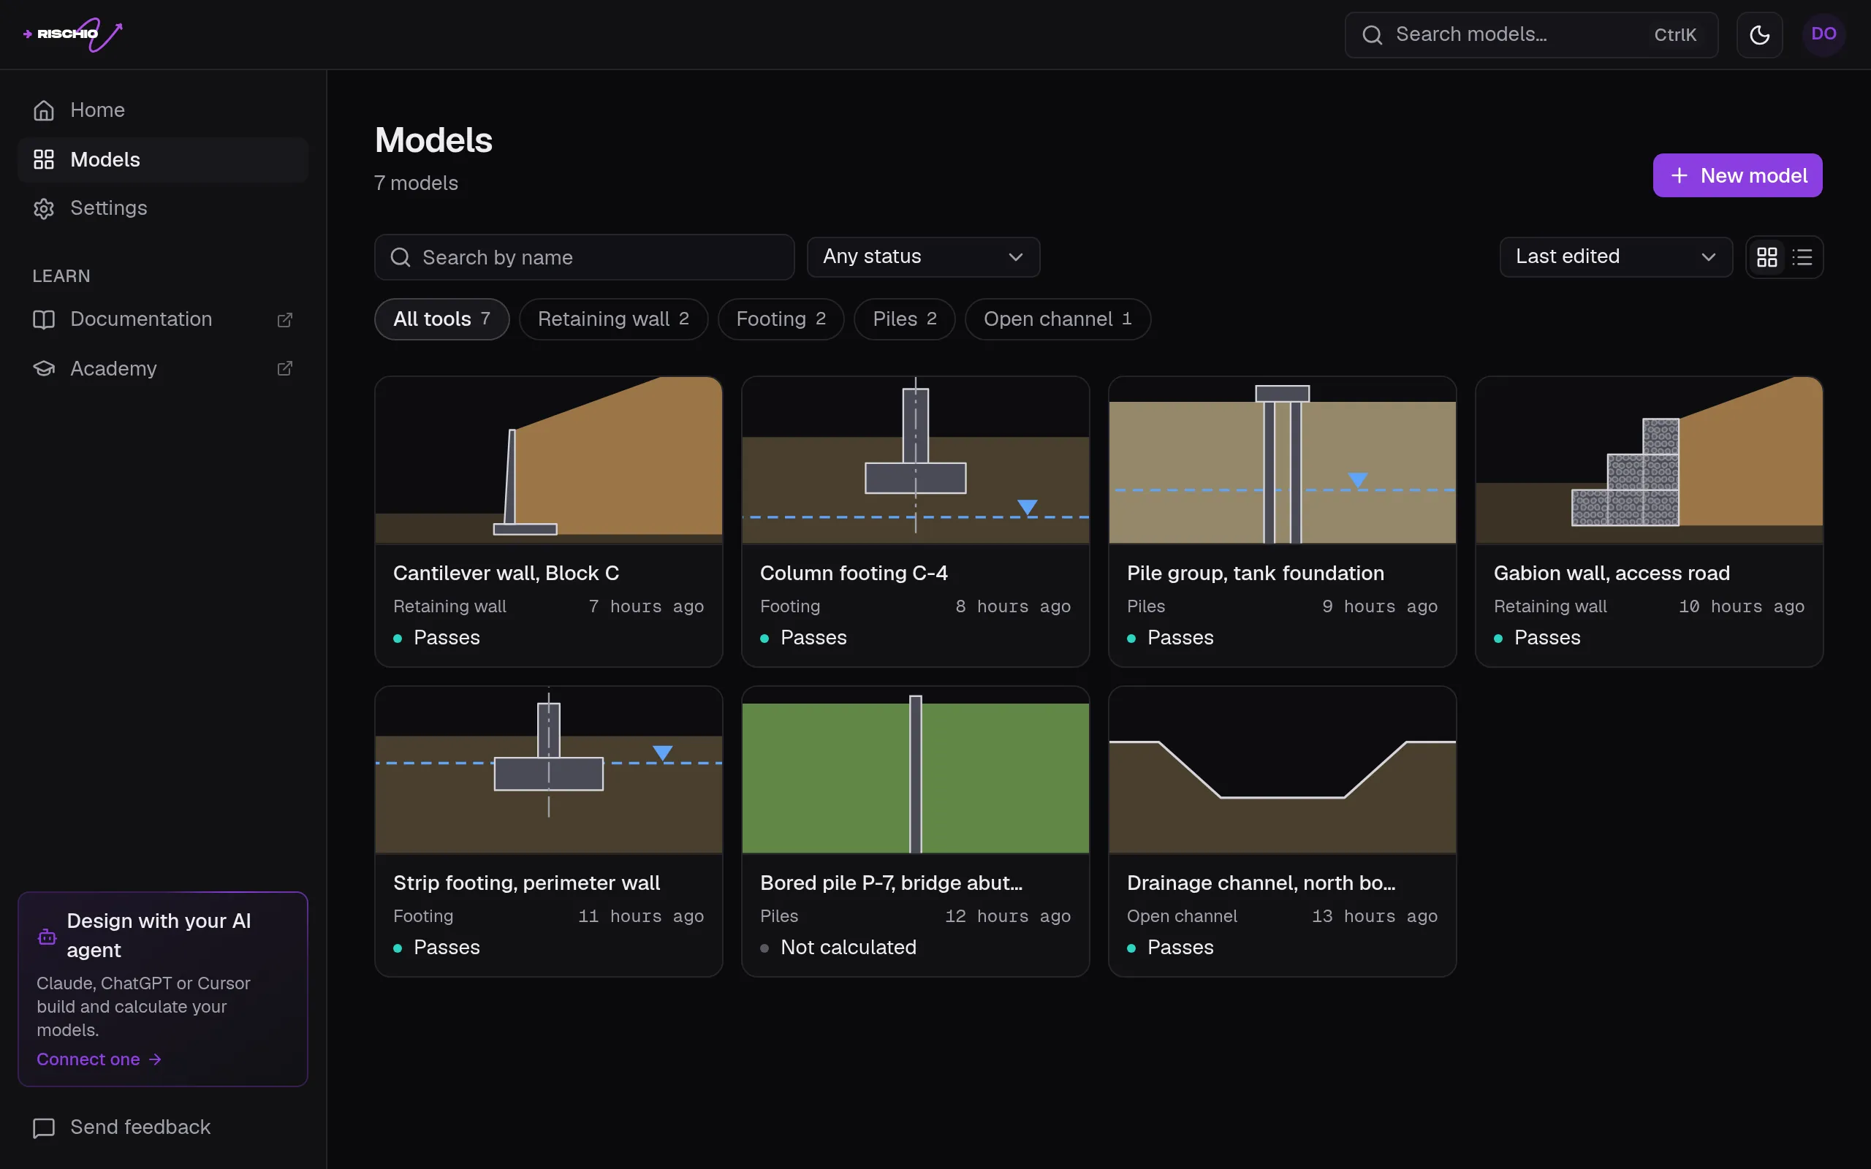This screenshot has height=1169, width=1871.
Task: Click the Academy external-link icon
Action: (x=284, y=369)
